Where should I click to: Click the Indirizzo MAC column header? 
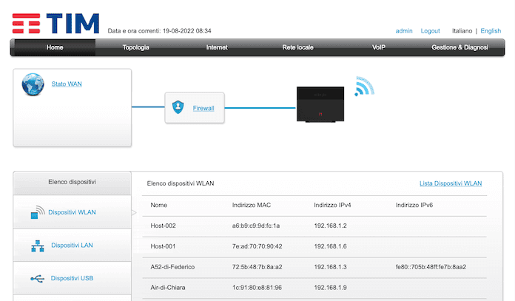(252, 205)
